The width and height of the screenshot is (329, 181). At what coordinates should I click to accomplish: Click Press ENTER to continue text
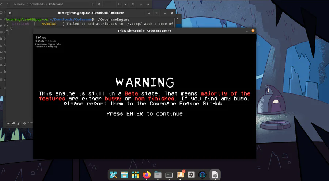pyautogui.click(x=144, y=114)
